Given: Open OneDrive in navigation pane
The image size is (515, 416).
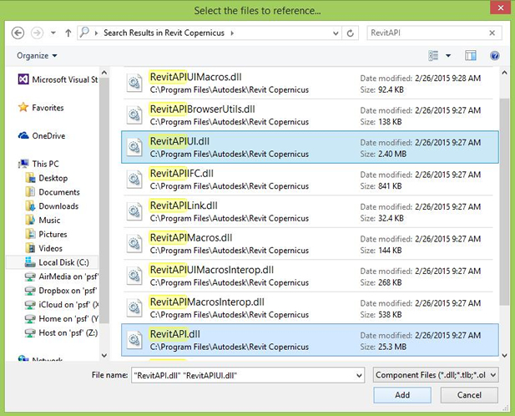Looking at the screenshot, I should pyautogui.click(x=42, y=135).
